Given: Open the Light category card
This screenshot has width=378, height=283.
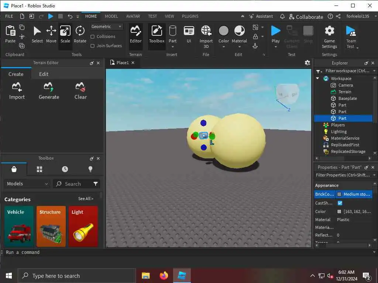Looking at the screenshot, I should (x=83, y=226).
